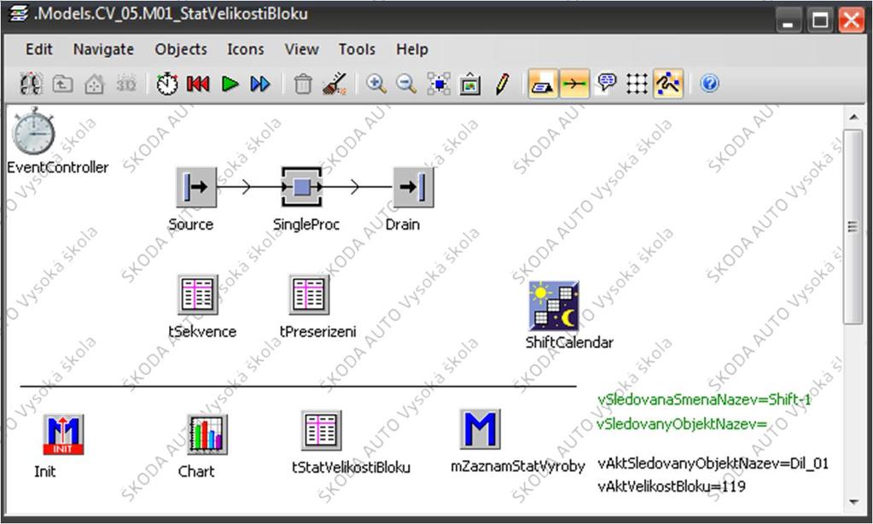The image size is (873, 524).
Task: Maximize the model window
Action: click(820, 20)
